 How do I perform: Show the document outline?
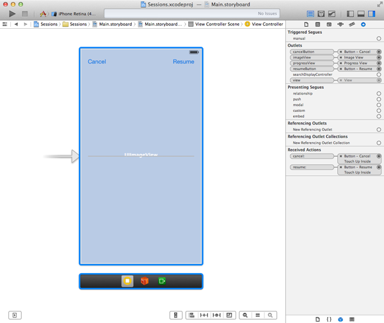(15, 315)
